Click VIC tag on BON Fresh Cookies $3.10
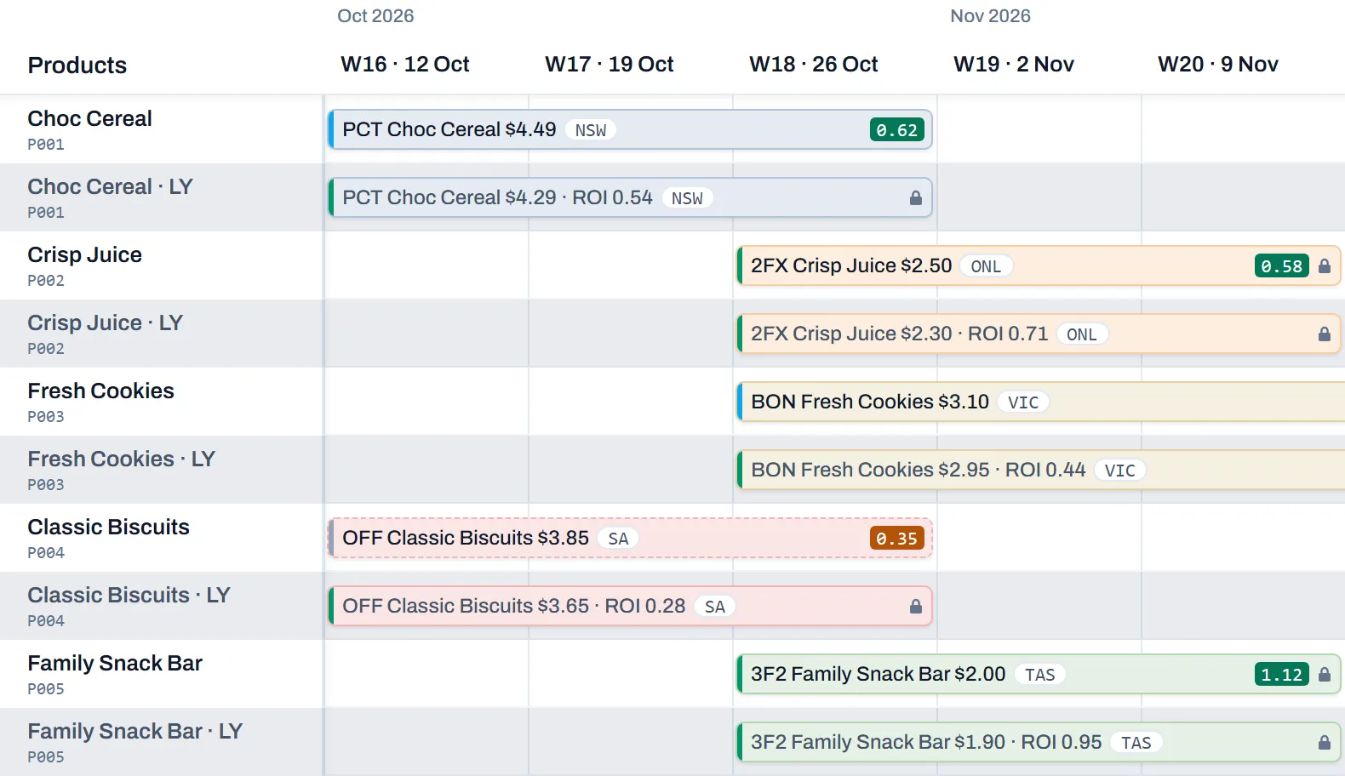1345x776 pixels. (x=1023, y=402)
